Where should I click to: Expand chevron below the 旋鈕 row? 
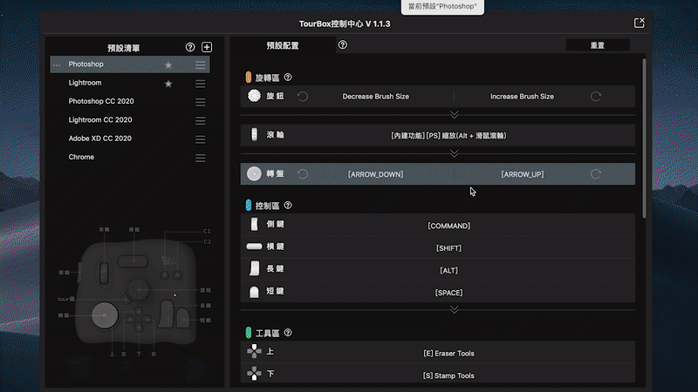click(x=454, y=115)
